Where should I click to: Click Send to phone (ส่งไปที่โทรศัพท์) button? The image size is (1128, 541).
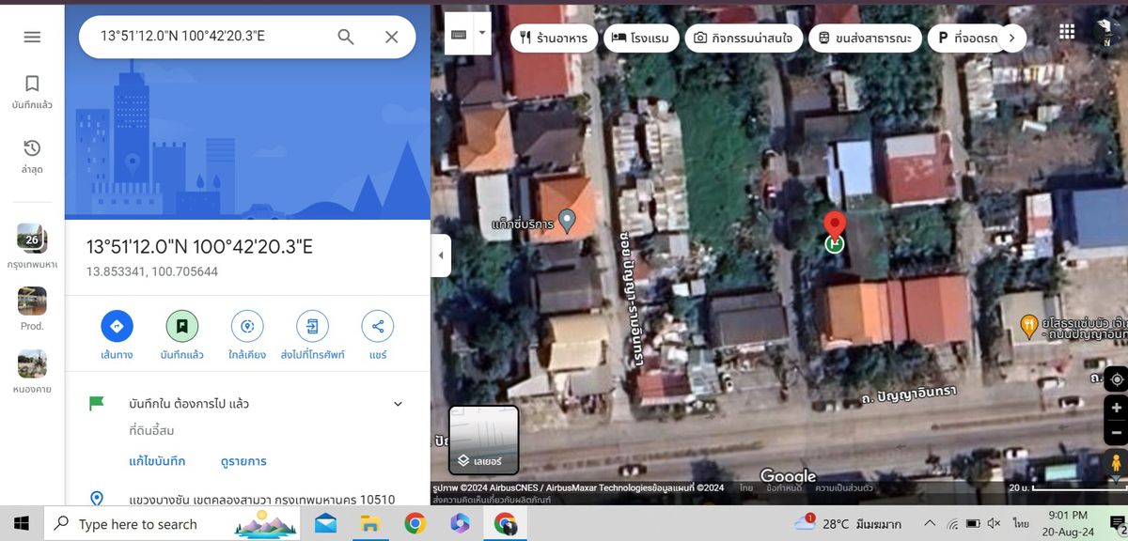pyautogui.click(x=312, y=335)
